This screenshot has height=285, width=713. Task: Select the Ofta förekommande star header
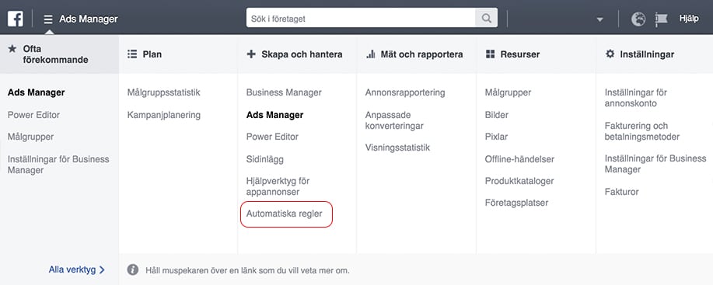click(x=60, y=54)
